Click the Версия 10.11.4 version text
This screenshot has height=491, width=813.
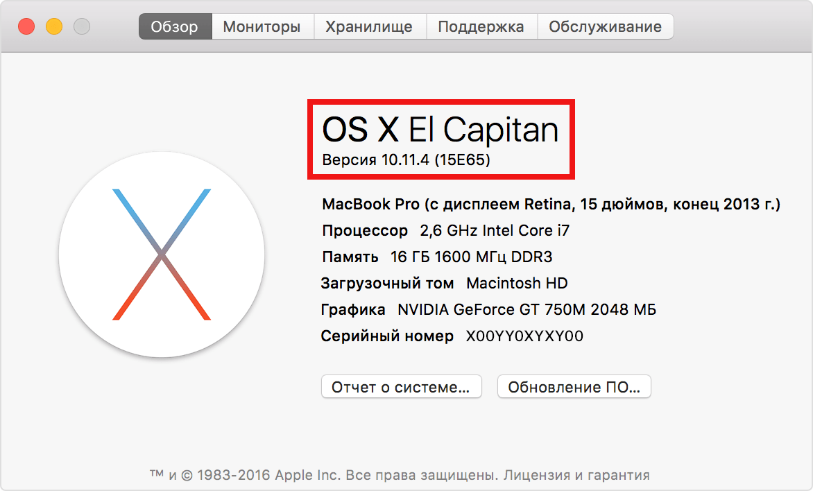point(407,160)
